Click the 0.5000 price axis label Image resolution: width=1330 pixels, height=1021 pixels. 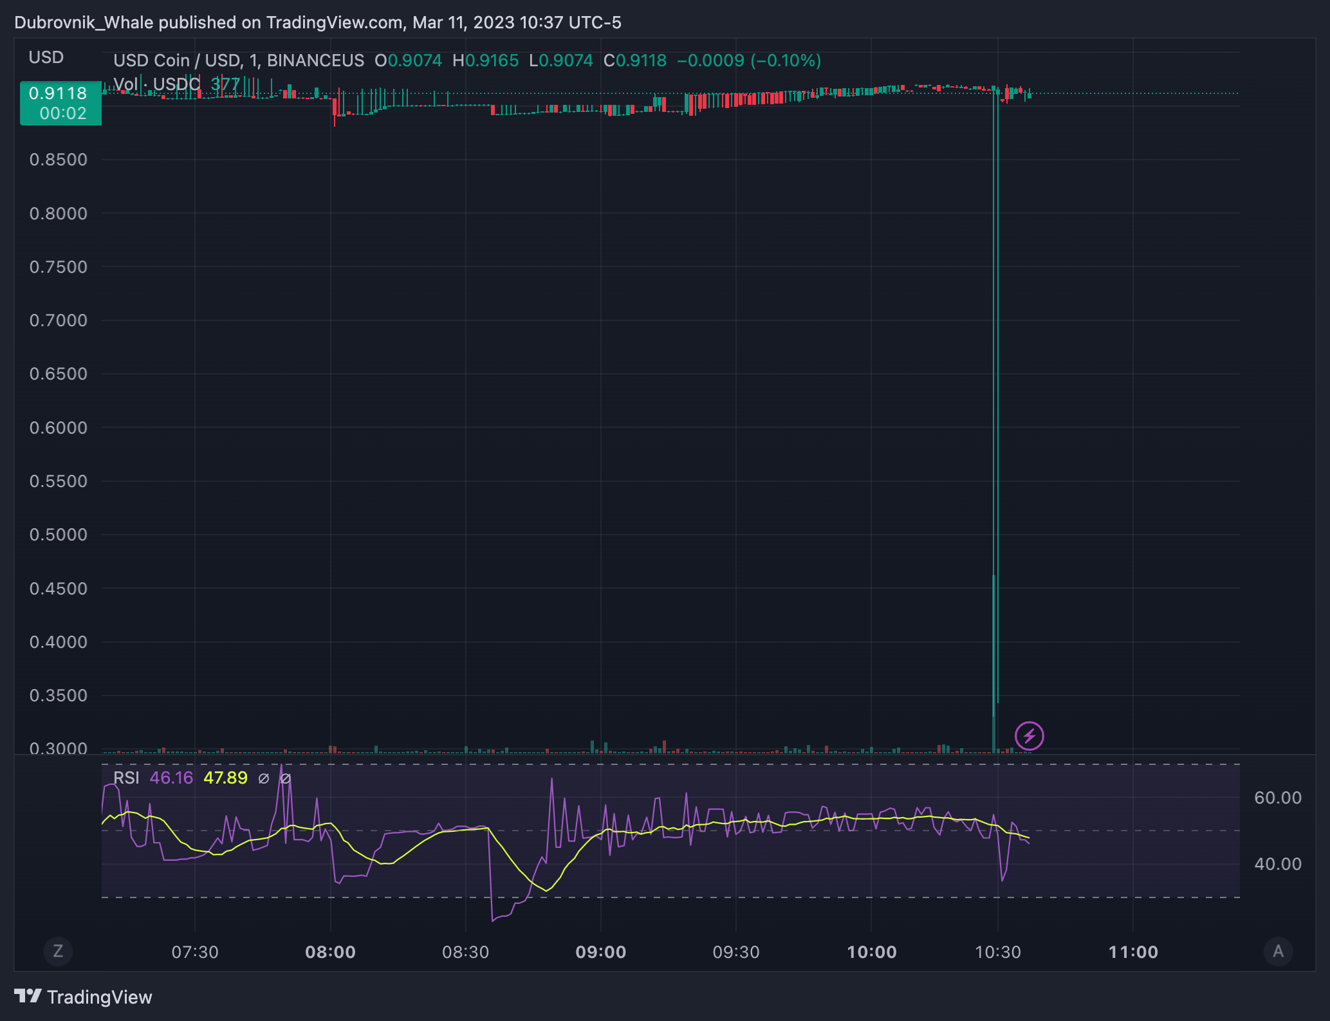(x=59, y=535)
